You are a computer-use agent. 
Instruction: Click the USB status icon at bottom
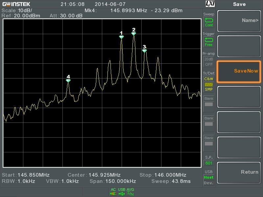pos(122,192)
